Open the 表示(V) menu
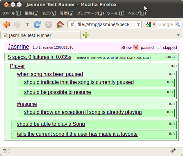183x156 pixels. click(x=49, y=13)
